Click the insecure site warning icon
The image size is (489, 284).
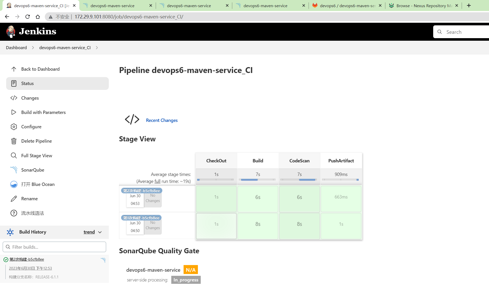51,17
